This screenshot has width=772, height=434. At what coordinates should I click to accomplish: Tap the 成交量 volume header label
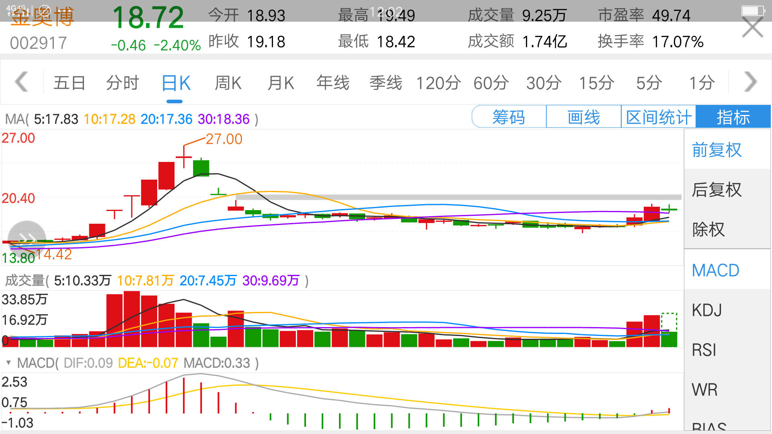[24, 280]
